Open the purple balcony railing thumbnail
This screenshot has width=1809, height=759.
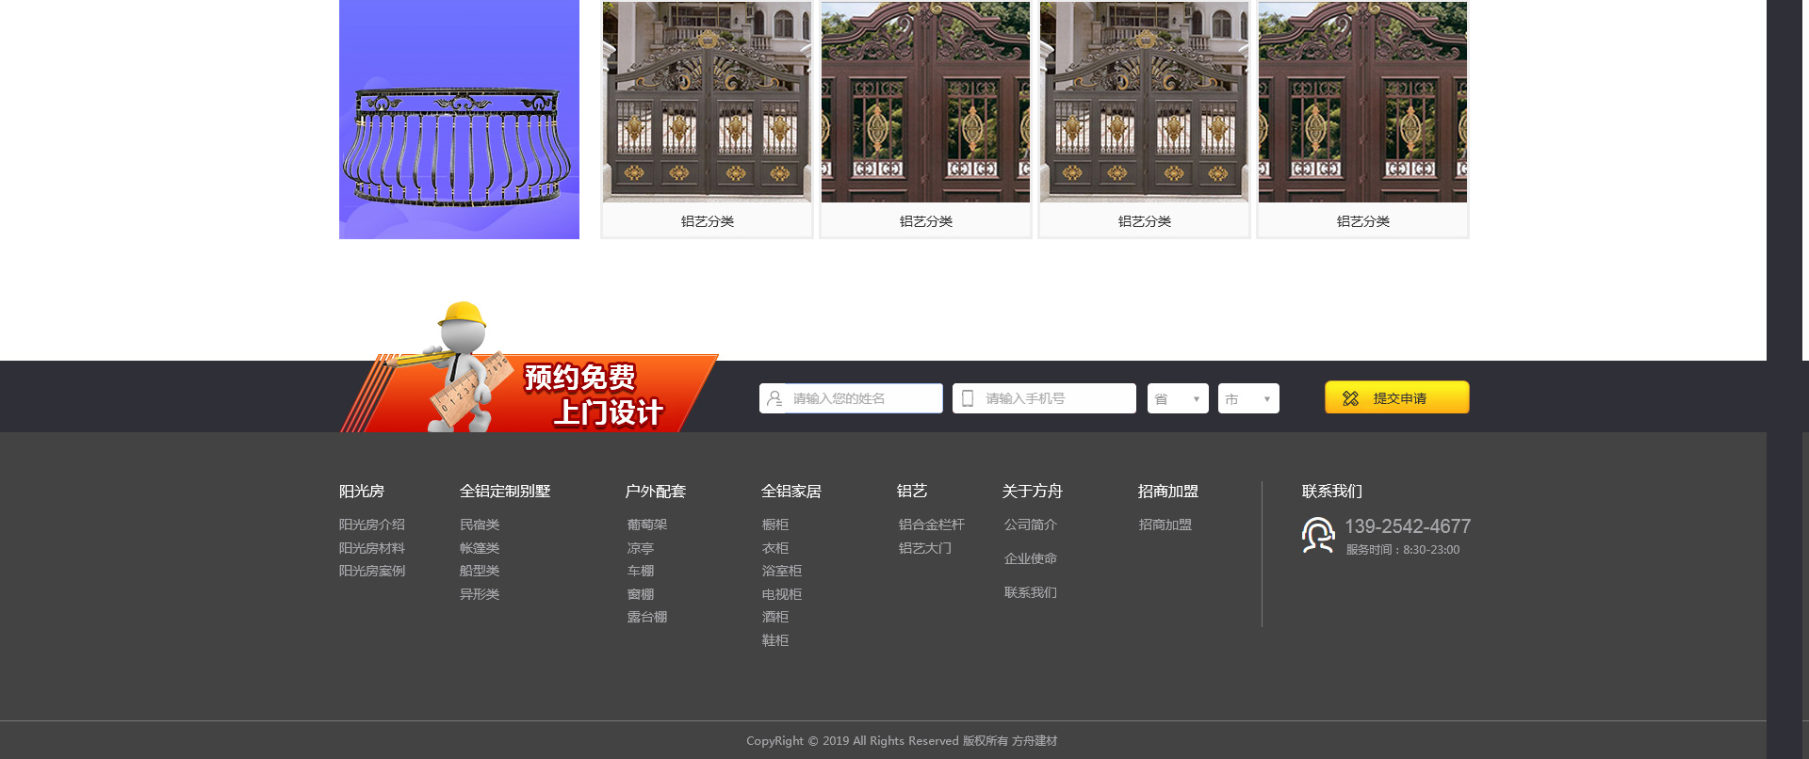pos(459,120)
